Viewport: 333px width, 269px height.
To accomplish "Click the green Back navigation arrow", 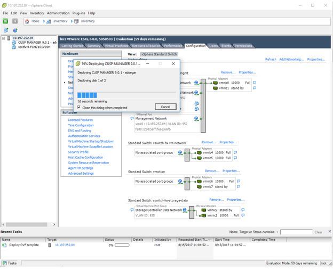I will (x=5, y=21).
